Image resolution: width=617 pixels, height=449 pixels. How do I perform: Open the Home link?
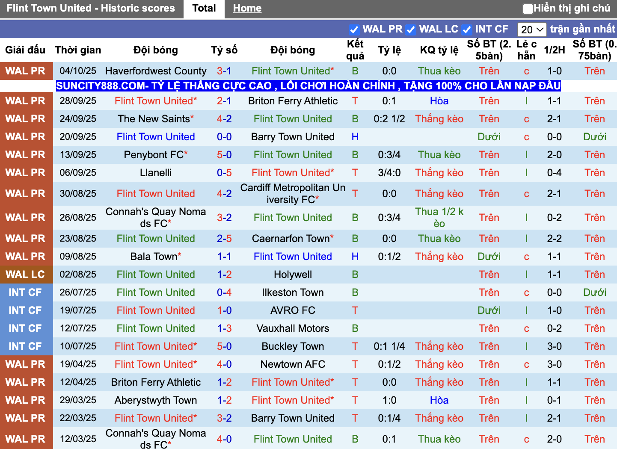click(x=247, y=9)
